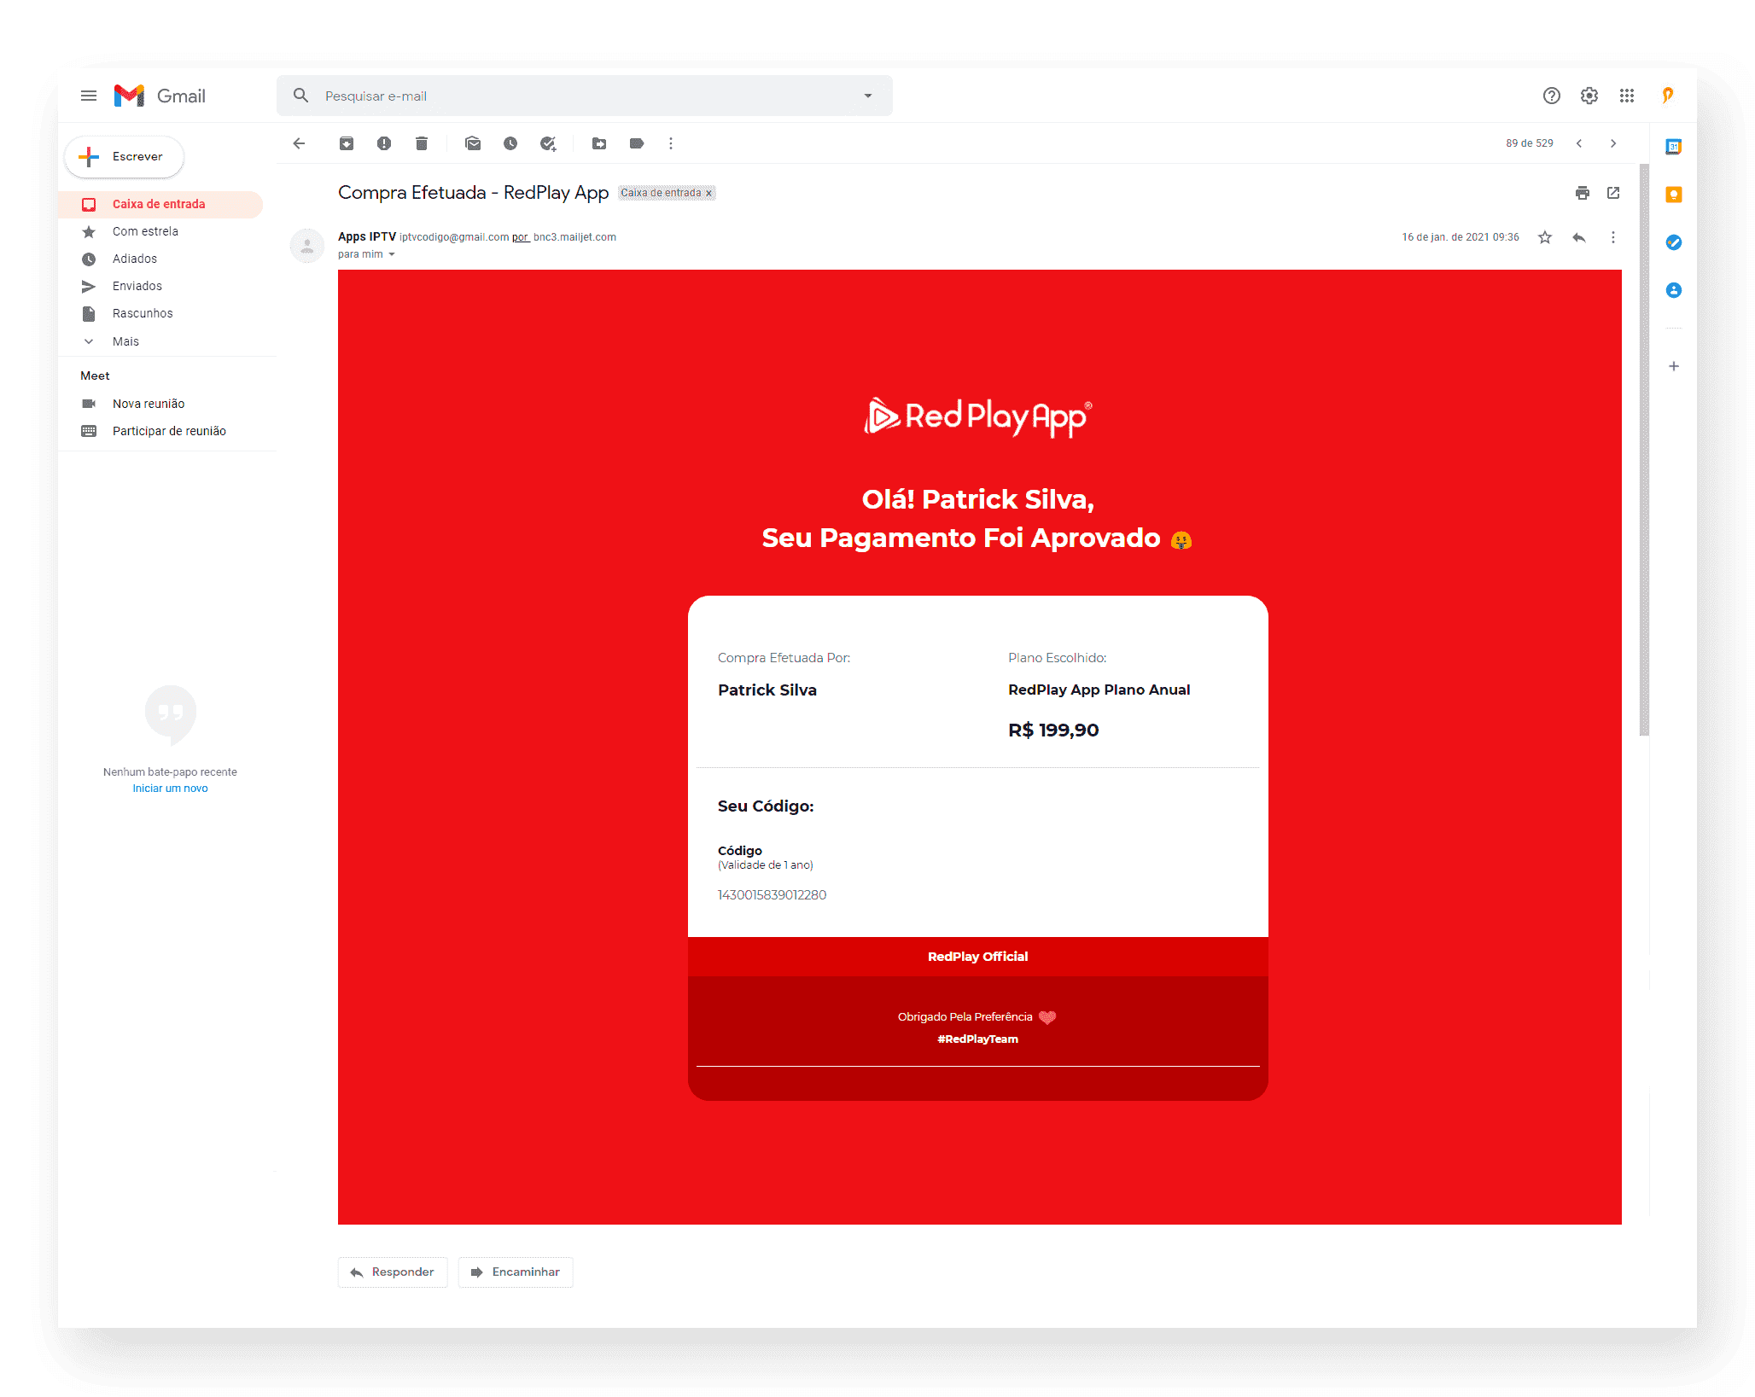The image size is (1755, 1397).
Task: Open email in new window
Action: 1613,193
